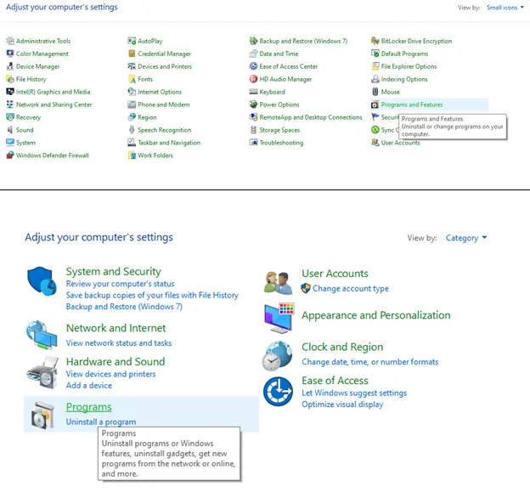Open Phone and Modem
530x492 pixels.
coord(164,105)
